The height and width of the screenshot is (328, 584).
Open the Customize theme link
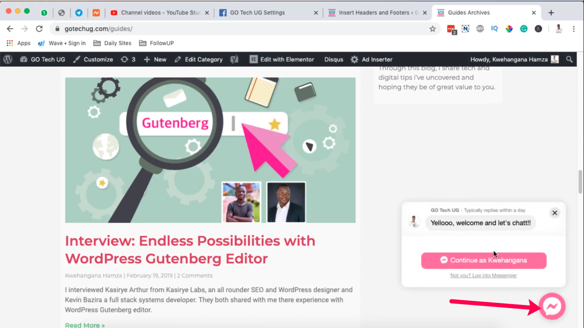point(93,59)
